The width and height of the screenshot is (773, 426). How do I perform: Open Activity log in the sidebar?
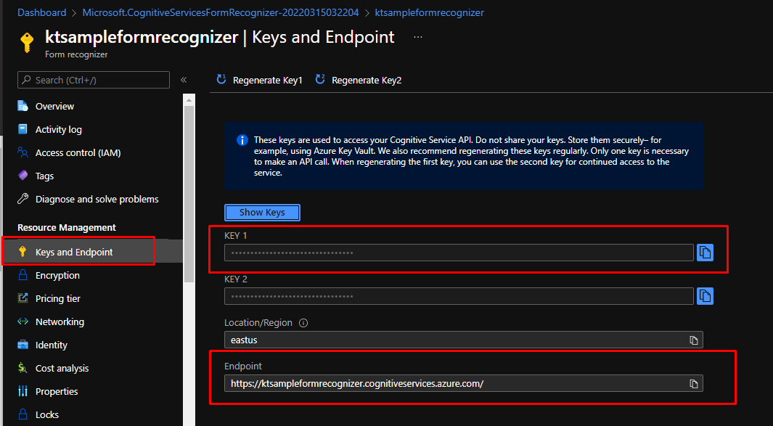pos(58,129)
